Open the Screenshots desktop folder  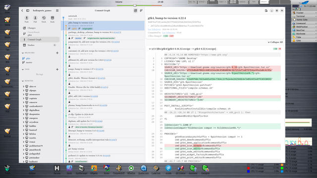7,83
